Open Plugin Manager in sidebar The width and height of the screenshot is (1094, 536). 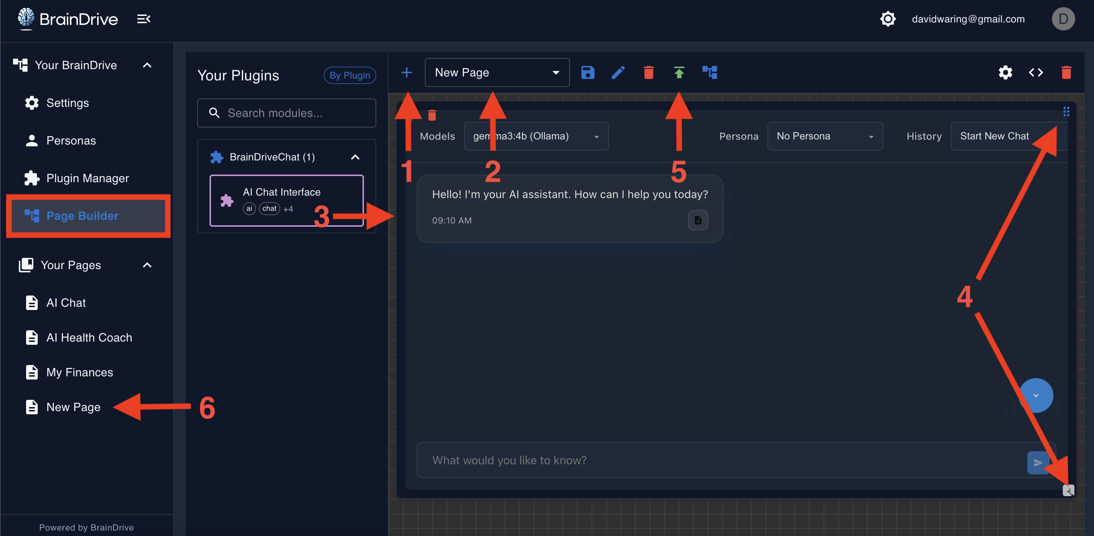click(x=87, y=178)
